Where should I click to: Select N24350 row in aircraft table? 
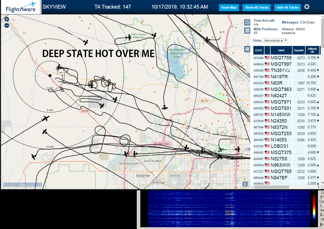287,121
